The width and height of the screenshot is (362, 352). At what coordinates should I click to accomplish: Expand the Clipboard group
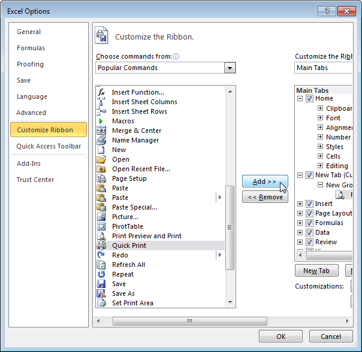(x=320, y=108)
